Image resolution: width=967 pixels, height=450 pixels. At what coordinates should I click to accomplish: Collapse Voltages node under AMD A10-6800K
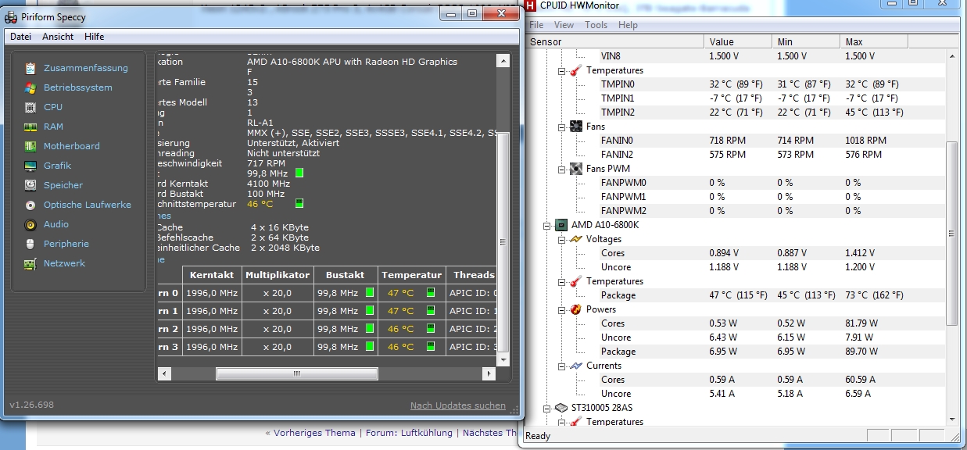tap(562, 239)
